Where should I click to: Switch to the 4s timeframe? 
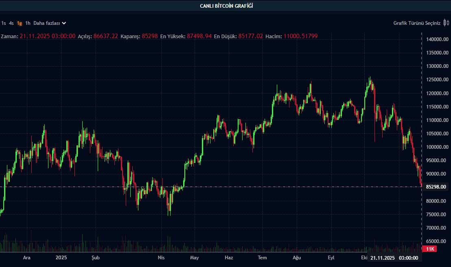(x=11, y=23)
